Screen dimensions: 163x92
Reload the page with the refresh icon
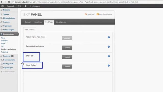pos(9,2)
